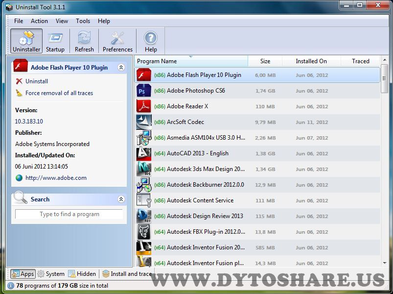This screenshot has height=294, width=393.
Task: Click the Jun 07, 2012 install date
Action: tap(312, 138)
